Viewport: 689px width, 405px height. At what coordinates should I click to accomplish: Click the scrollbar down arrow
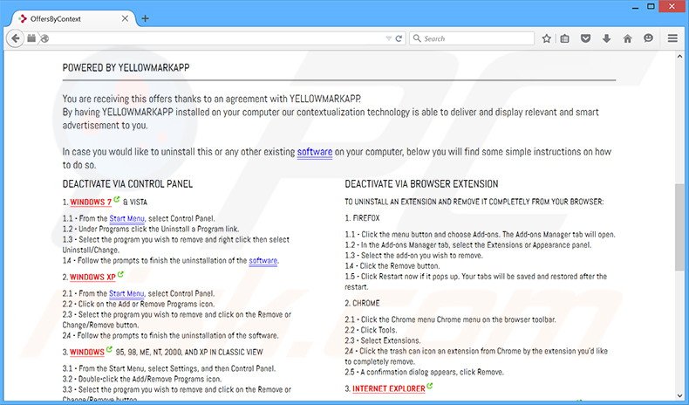click(x=679, y=395)
